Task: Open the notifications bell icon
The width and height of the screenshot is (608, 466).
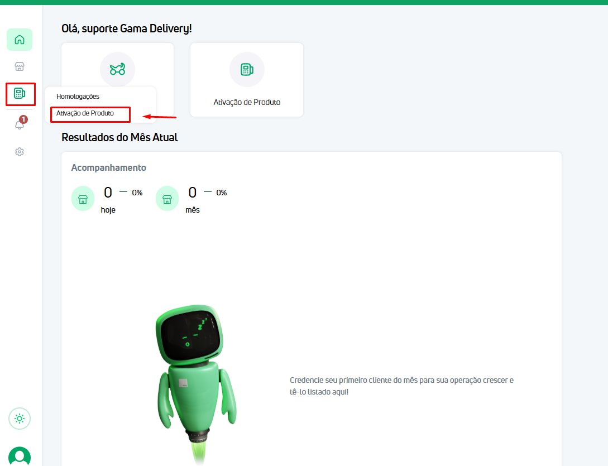Action: click(20, 125)
